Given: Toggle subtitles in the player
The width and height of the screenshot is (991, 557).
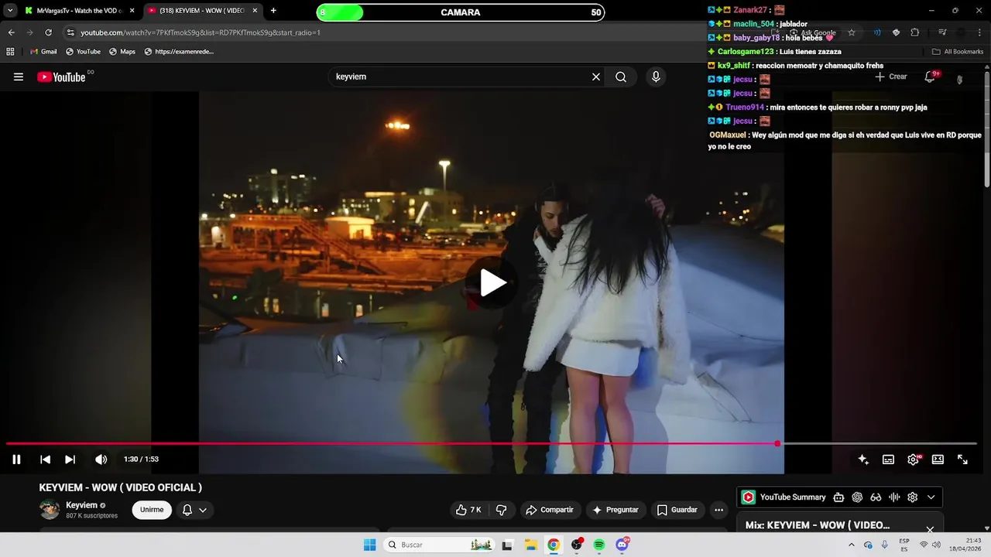Looking at the screenshot, I should pos(888,460).
